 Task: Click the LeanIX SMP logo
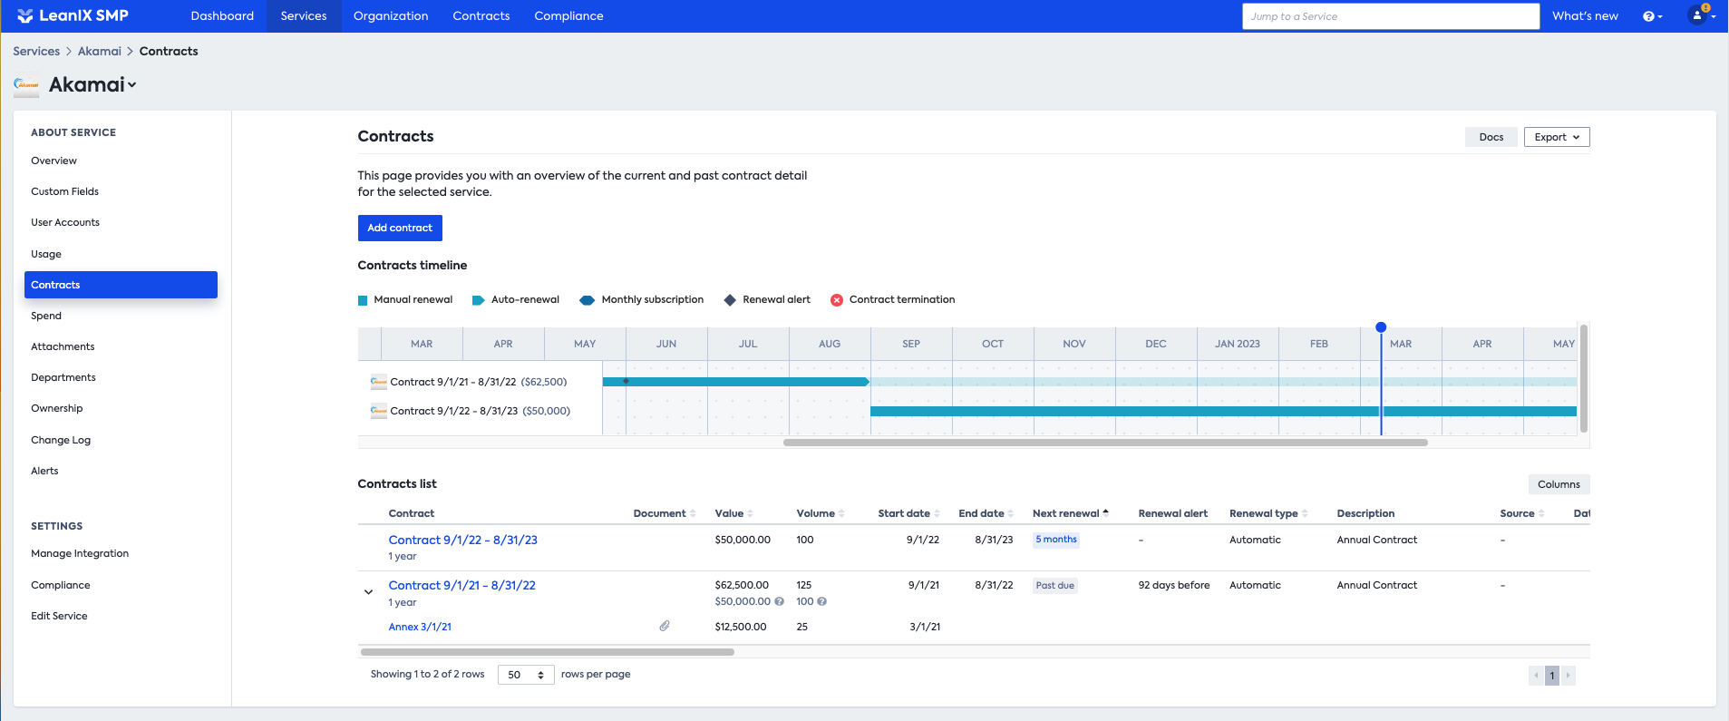coord(73,15)
